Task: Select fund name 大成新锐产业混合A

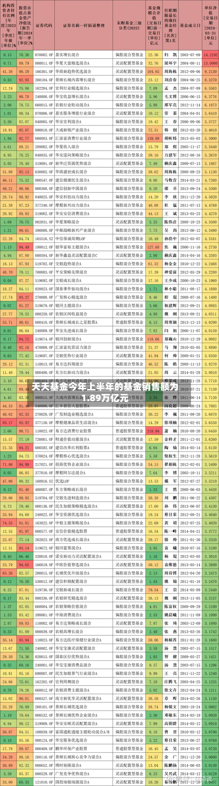Action: (x=72, y=130)
